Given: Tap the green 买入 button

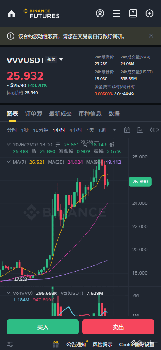Looking at the screenshot, I should [43, 327].
